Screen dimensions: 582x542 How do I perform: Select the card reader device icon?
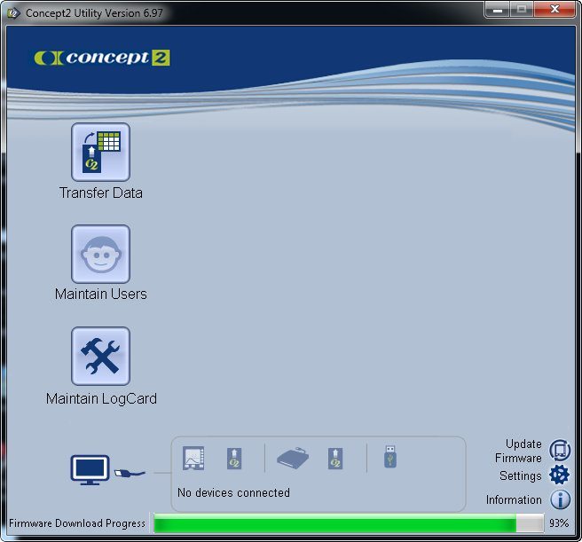293,458
